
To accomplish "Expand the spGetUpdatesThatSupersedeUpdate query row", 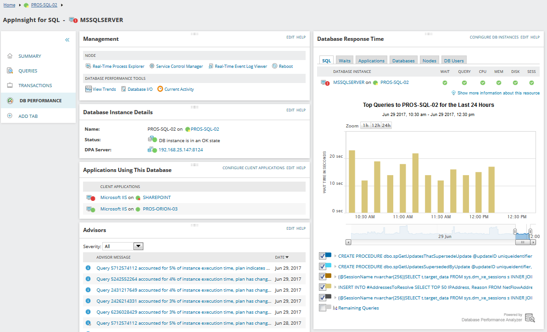I will pyautogui.click(x=335, y=256).
